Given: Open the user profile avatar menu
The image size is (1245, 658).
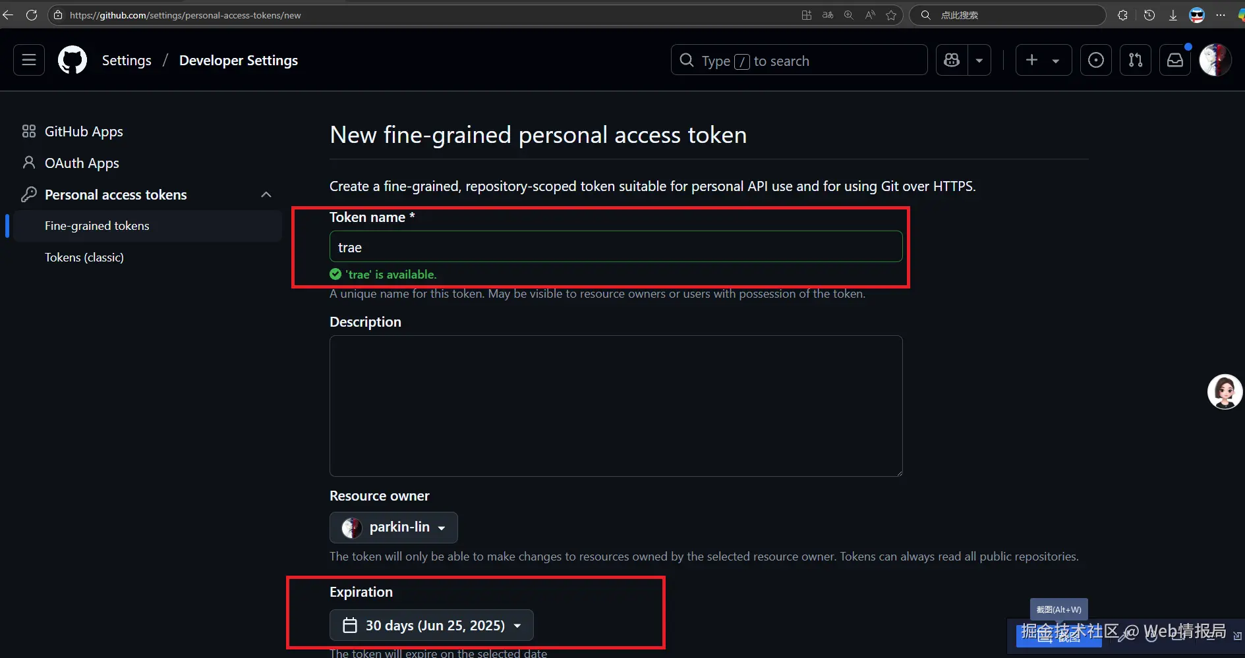Looking at the screenshot, I should tap(1215, 59).
